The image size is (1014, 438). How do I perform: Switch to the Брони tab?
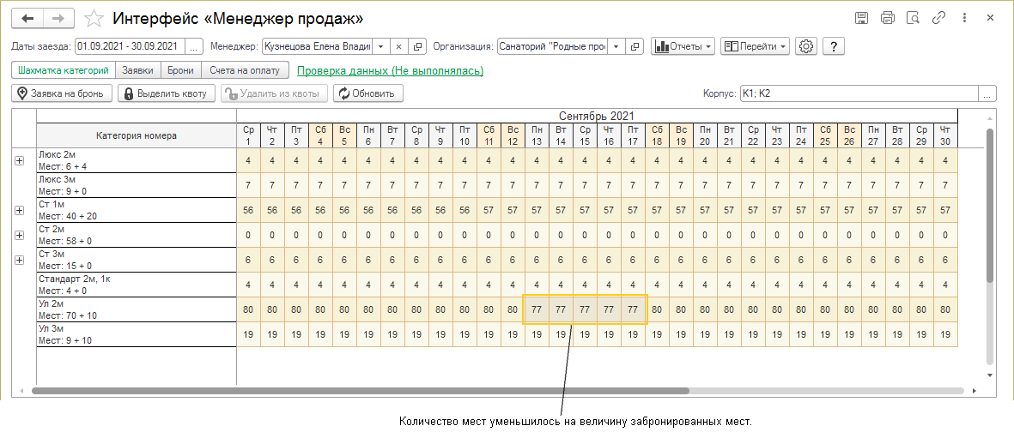180,69
